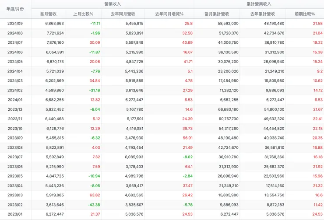
Task: Click cumulative revenue value 58,592,030
Action: 228,23
